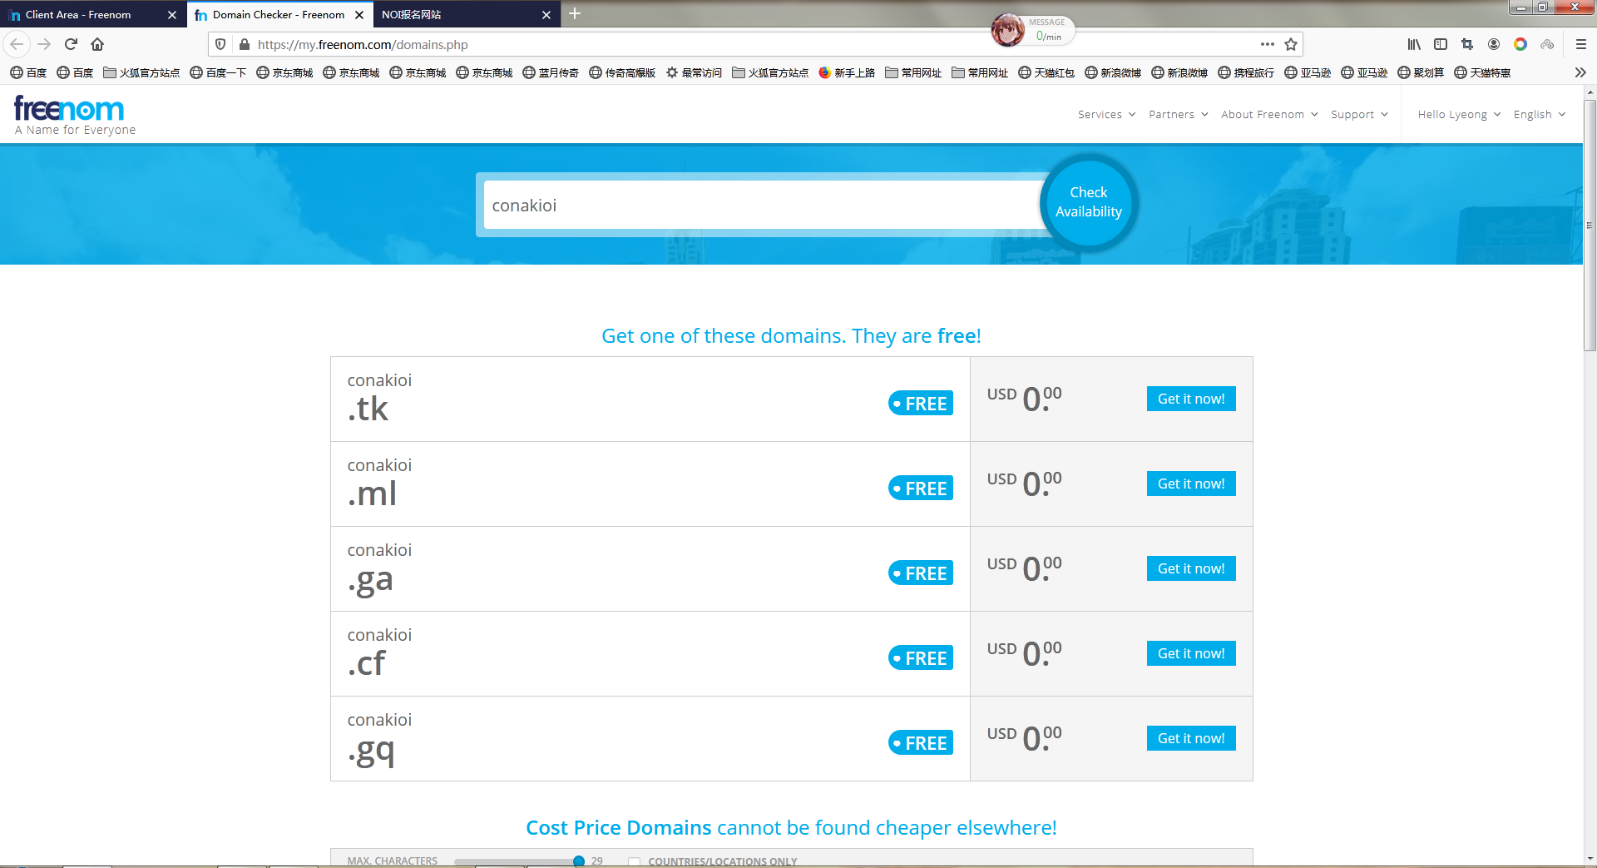
Task: Open the 蓝月传奇 bookmark
Action: click(551, 72)
